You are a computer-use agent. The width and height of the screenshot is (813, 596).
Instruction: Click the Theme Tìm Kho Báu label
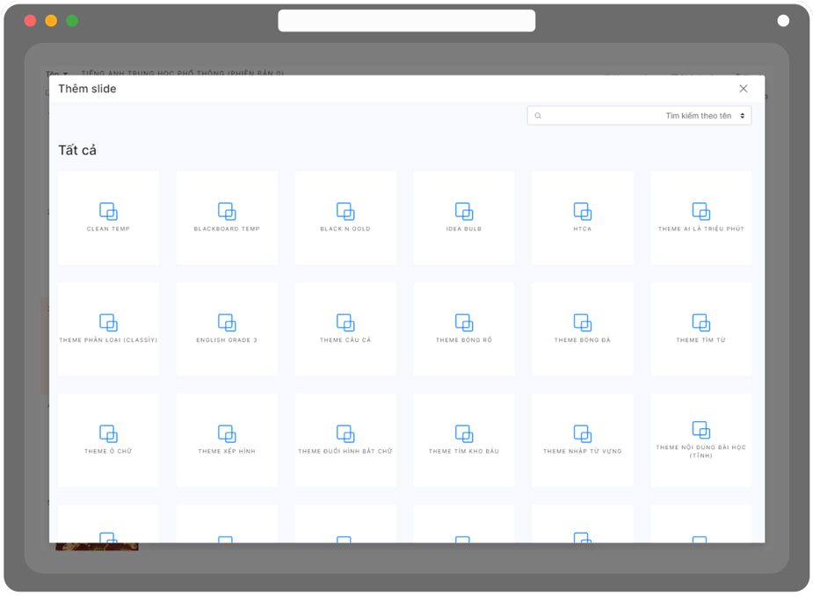pos(464,452)
